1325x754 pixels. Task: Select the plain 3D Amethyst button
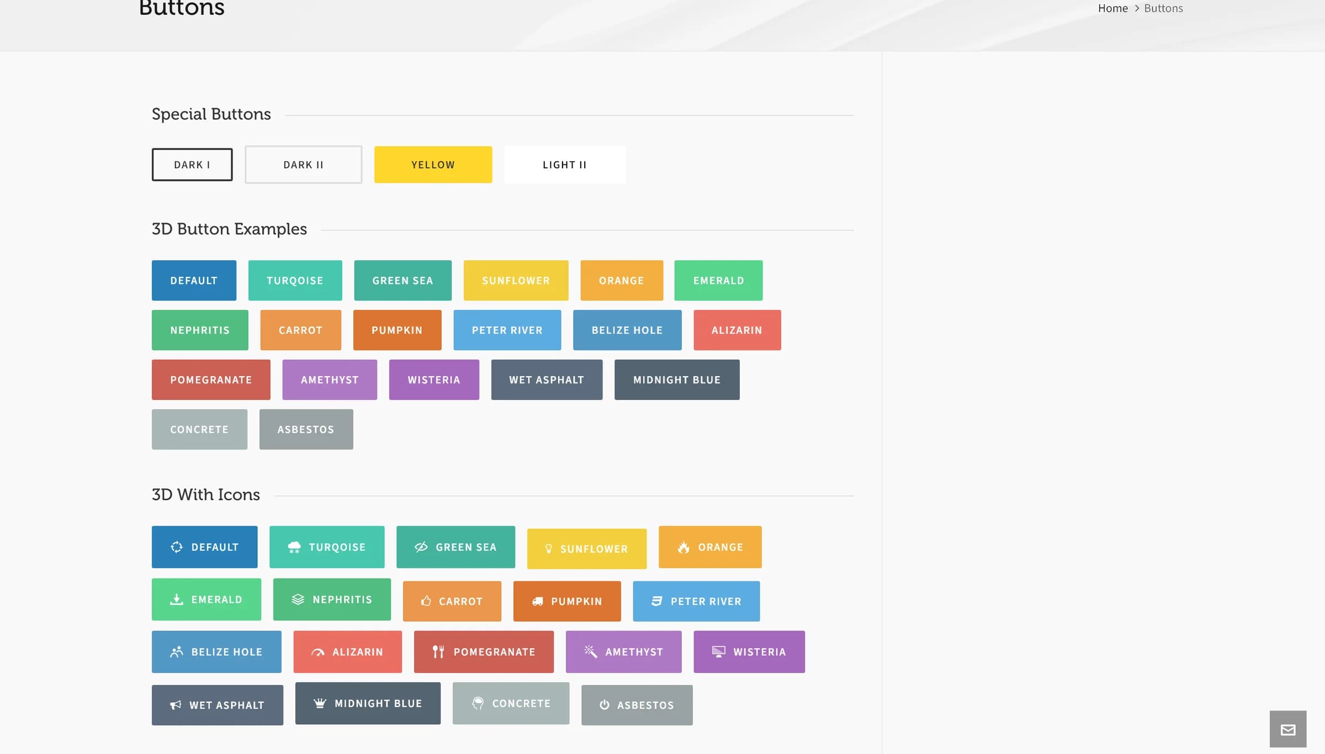pos(330,379)
